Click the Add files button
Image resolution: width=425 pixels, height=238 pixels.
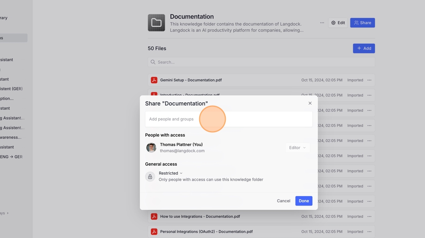click(x=364, y=48)
